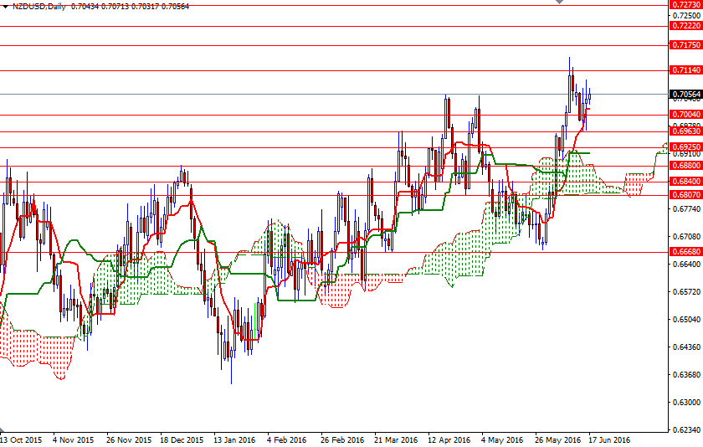Image resolution: width=703 pixels, height=447 pixels.
Task: Click the 0.67740 price scale value
Action: pyautogui.click(x=687, y=209)
